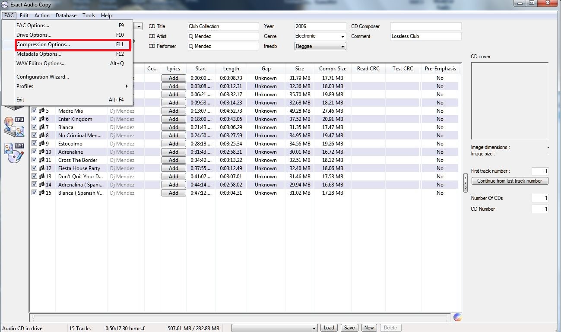Click the CD disc icon at list bottom right

point(457,318)
